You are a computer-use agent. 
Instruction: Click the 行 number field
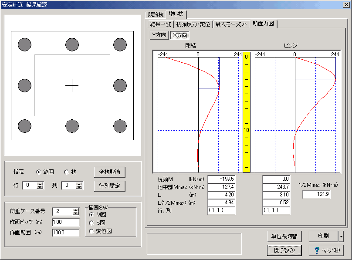point(30,186)
